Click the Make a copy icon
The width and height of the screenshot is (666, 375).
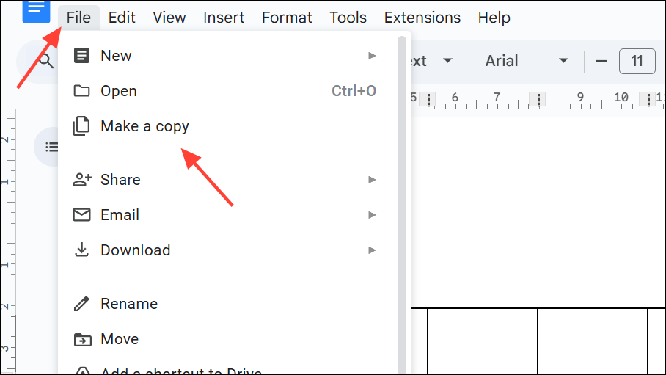click(x=81, y=126)
